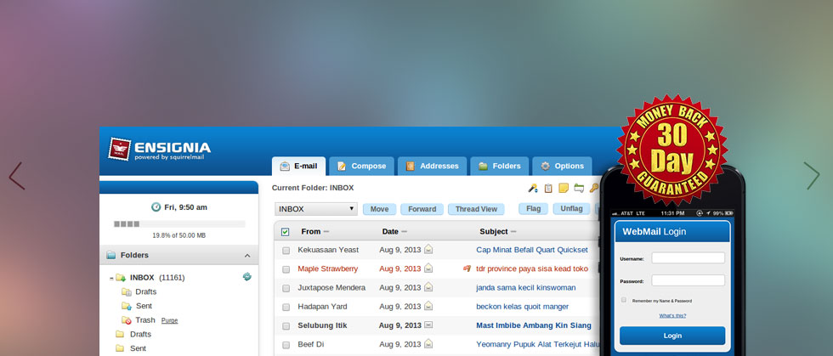This screenshot has width=833, height=356.
Task: Click the mailbox storage usage bar
Action: (179, 224)
